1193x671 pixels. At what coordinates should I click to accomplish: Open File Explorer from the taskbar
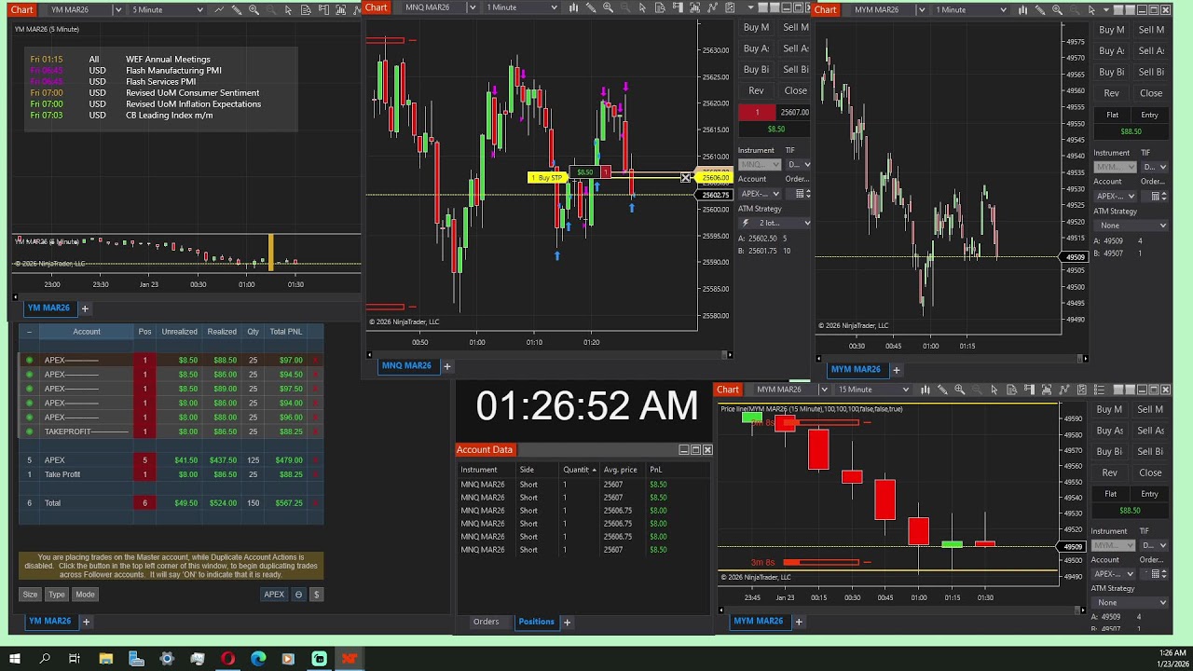tap(106, 659)
